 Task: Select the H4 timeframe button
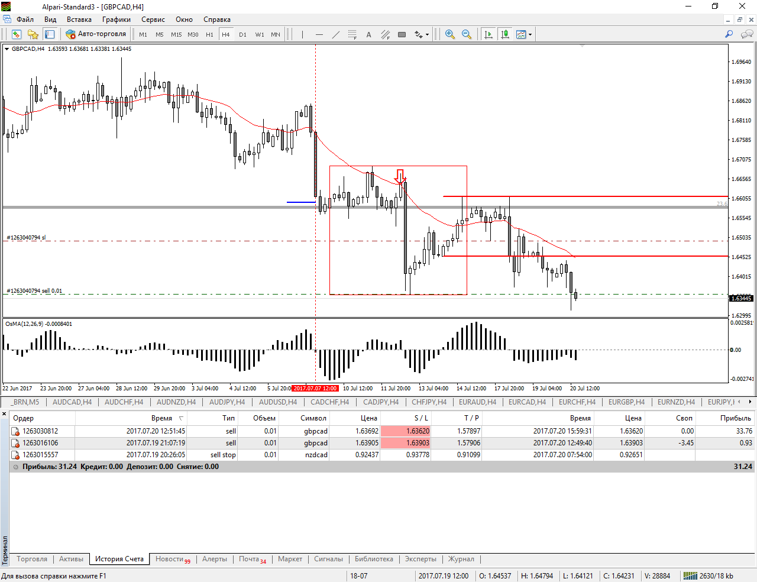pyautogui.click(x=226, y=34)
